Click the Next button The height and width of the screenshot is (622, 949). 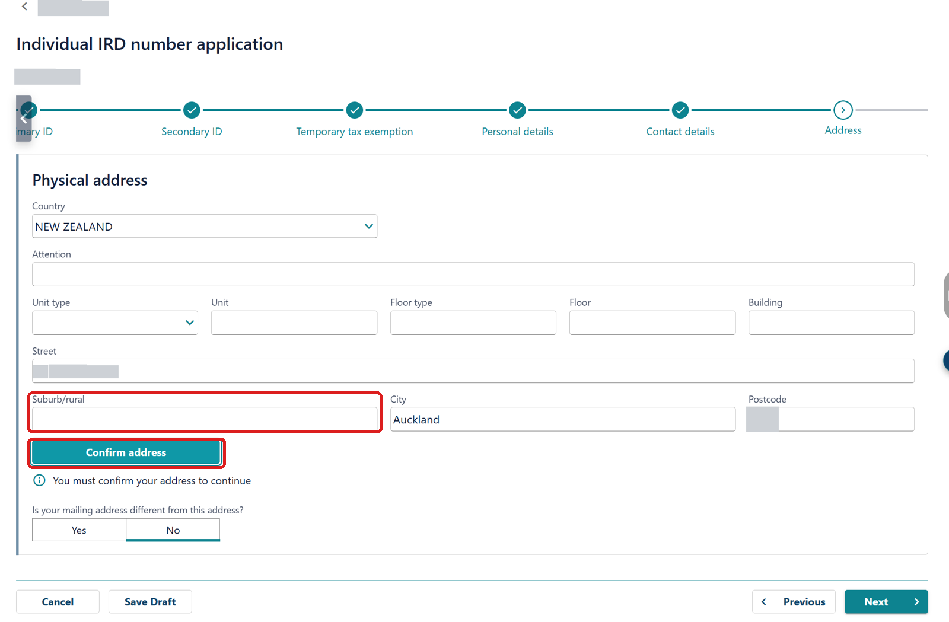[886, 602]
